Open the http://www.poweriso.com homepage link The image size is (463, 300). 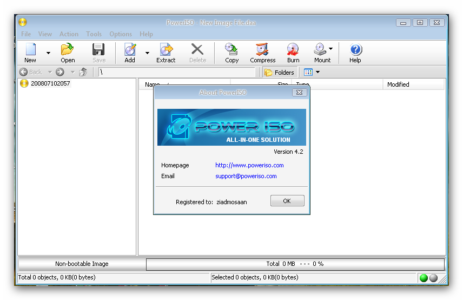point(249,165)
